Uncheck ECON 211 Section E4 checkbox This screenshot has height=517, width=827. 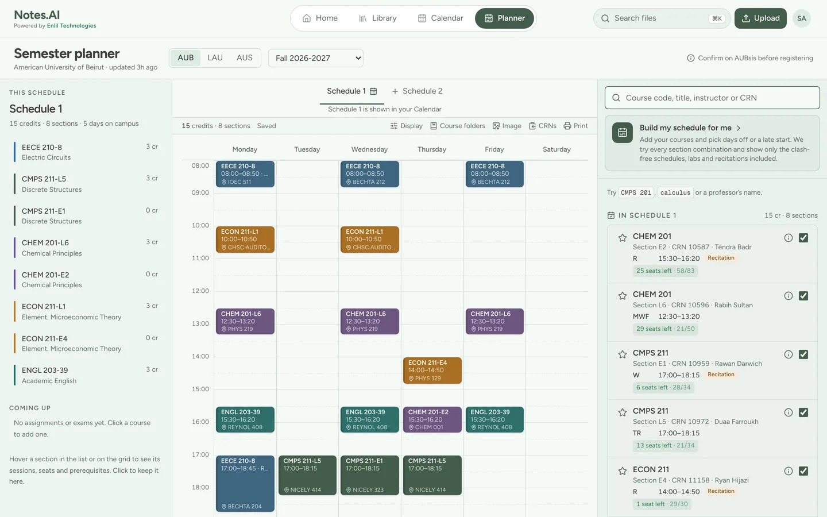click(x=803, y=471)
